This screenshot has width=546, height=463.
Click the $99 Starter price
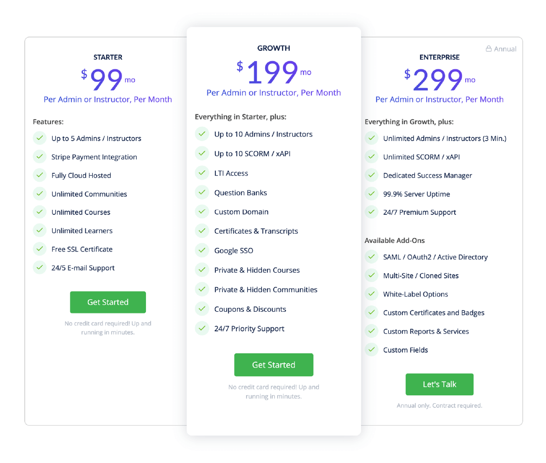click(x=107, y=76)
